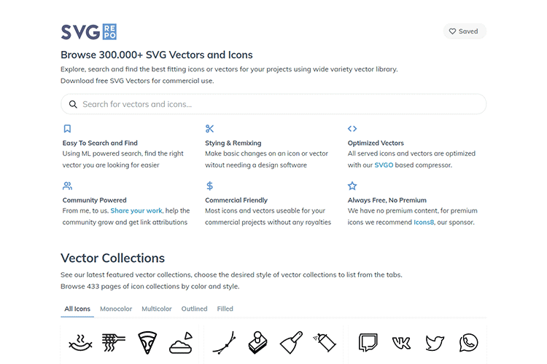
Task: Open the Outlined tab
Action: click(x=194, y=309)
